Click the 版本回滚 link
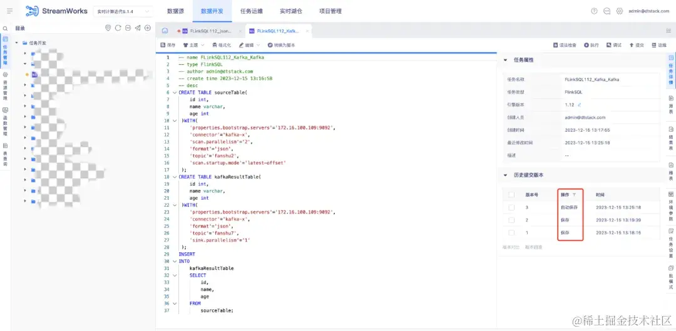 click(x=534, y=247)
